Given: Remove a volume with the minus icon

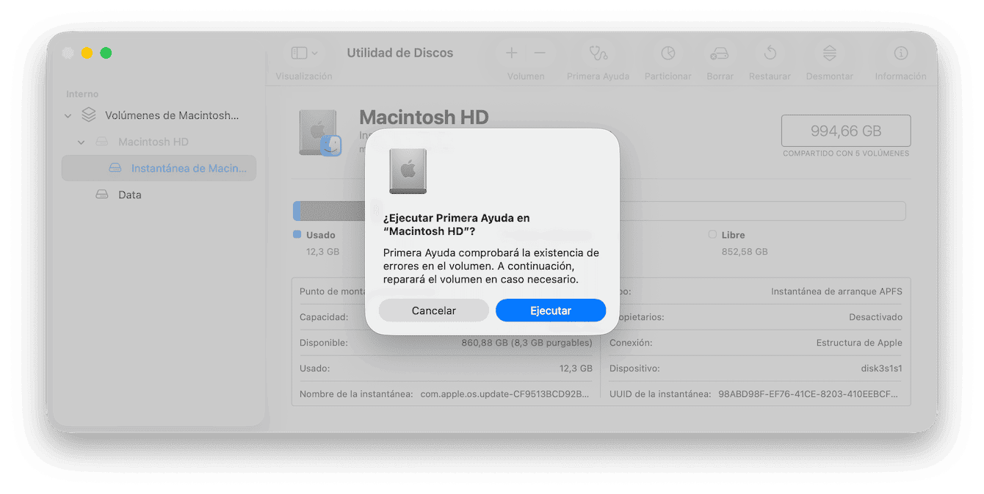Looking at the screenshot, I should [540, 53].
